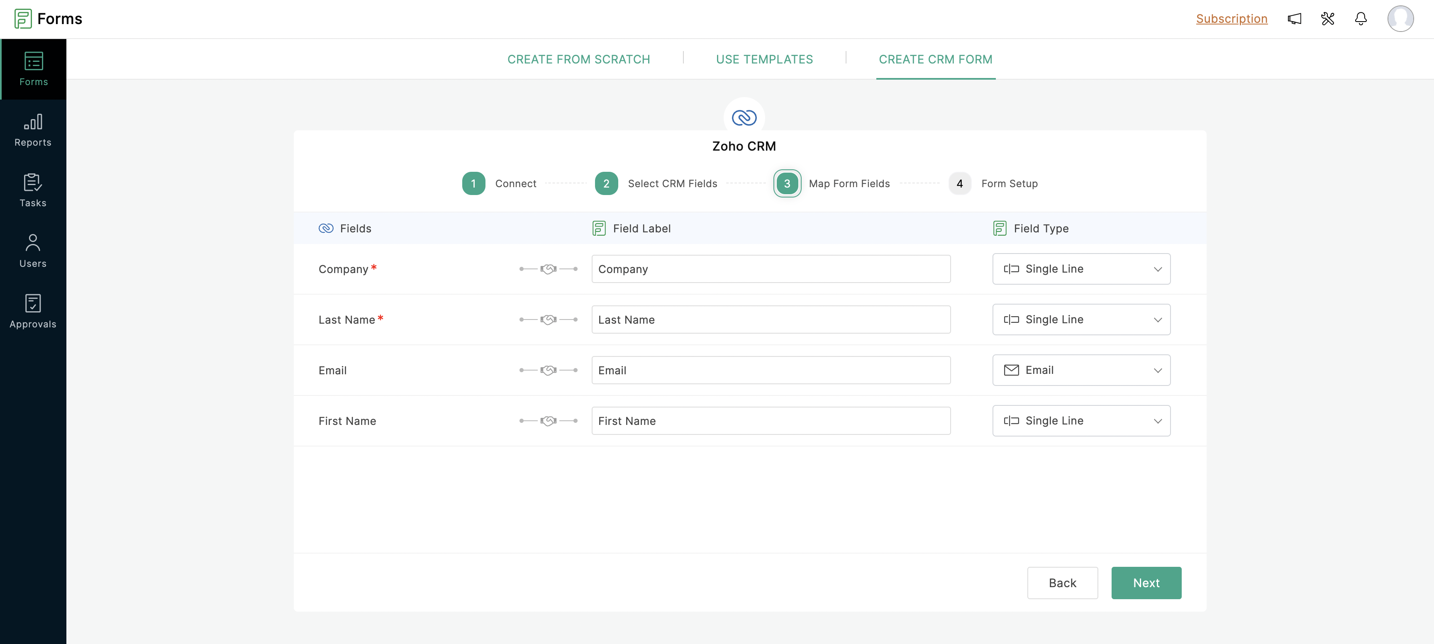The width and height of the screenshot is (1434, 644).
Task: Click the Next button
Action: (x=1146, y=583)
